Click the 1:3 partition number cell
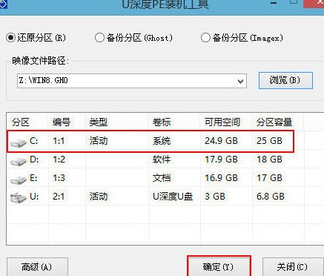Screen dimensions: 324x276 click(59, 178)
